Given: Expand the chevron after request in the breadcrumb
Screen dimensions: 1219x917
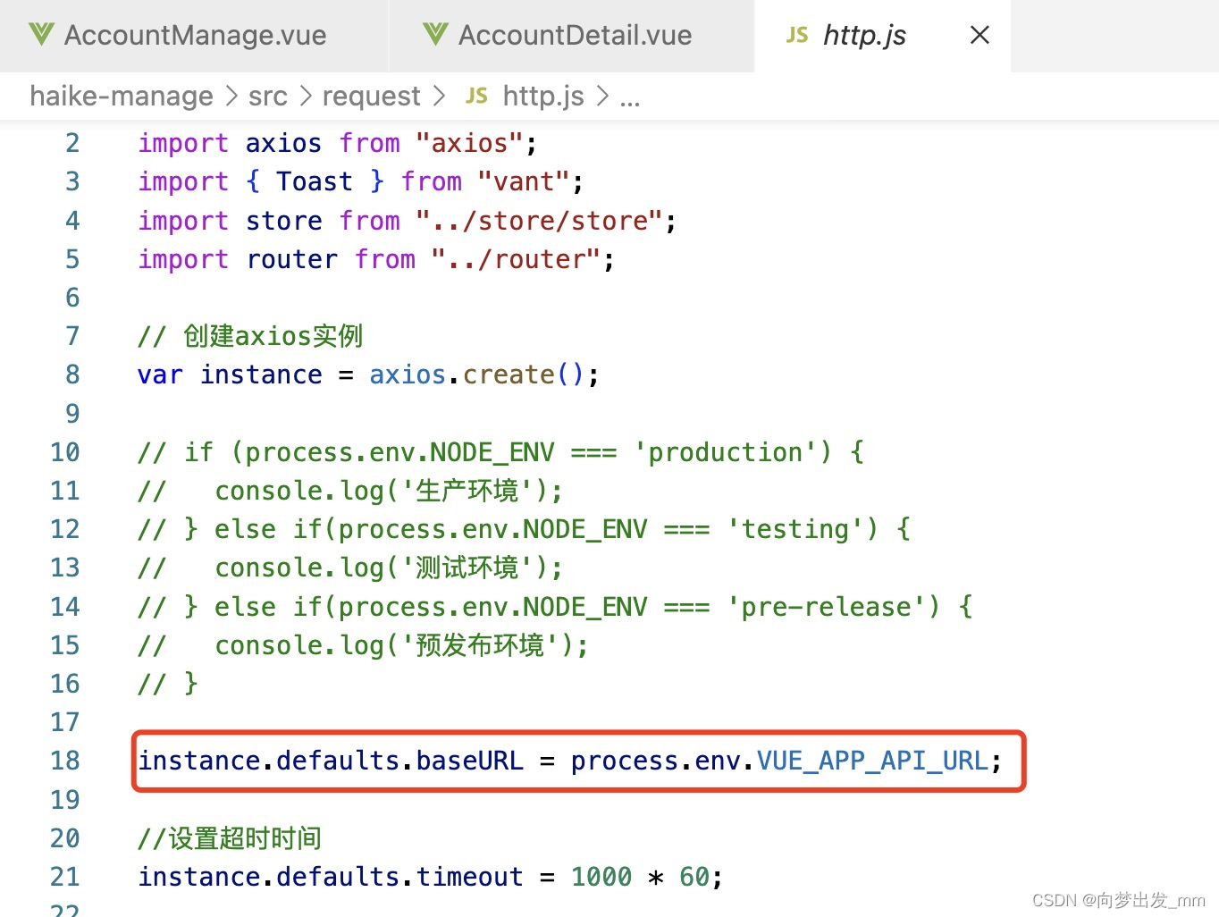Looking at the screenshot, I should [439, 96].
